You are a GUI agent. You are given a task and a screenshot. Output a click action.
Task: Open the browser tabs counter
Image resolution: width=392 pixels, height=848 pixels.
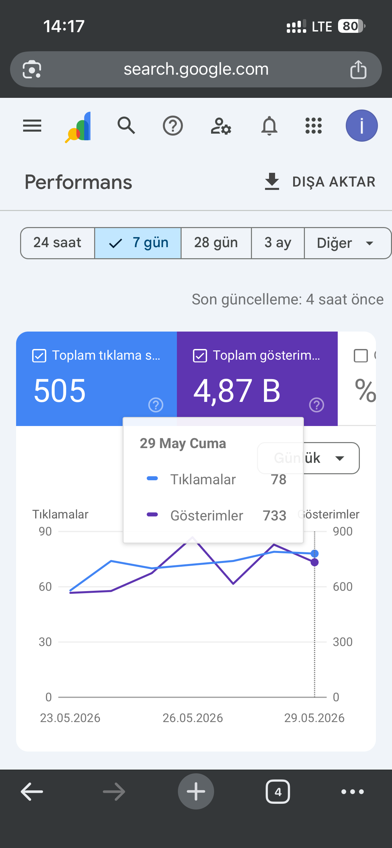tap(278, 792)
